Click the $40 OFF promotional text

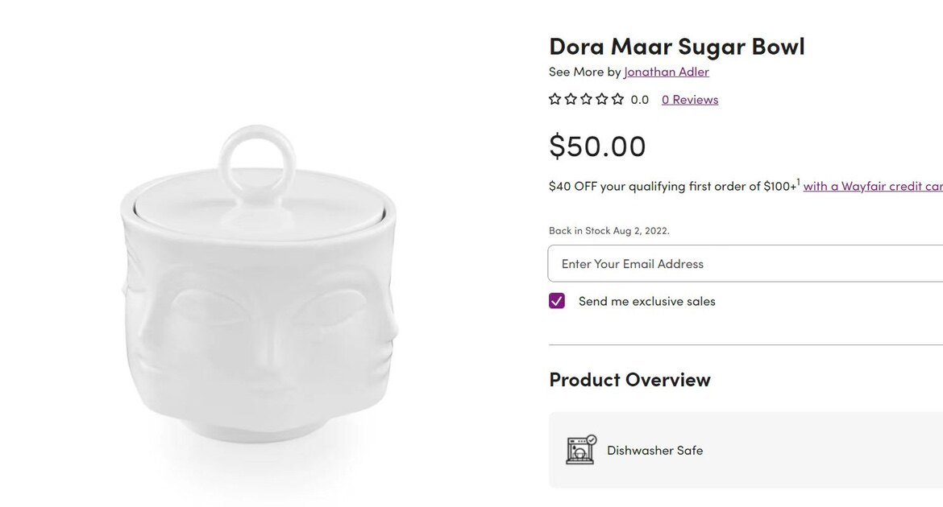(672, 186)
